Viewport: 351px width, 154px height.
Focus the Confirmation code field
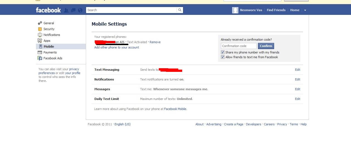click(x=238, y=46)
